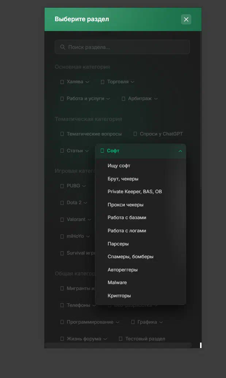Screen dimensions: 226x378
Task: Select the Ищу софт subsection
Action: [119, 166]
